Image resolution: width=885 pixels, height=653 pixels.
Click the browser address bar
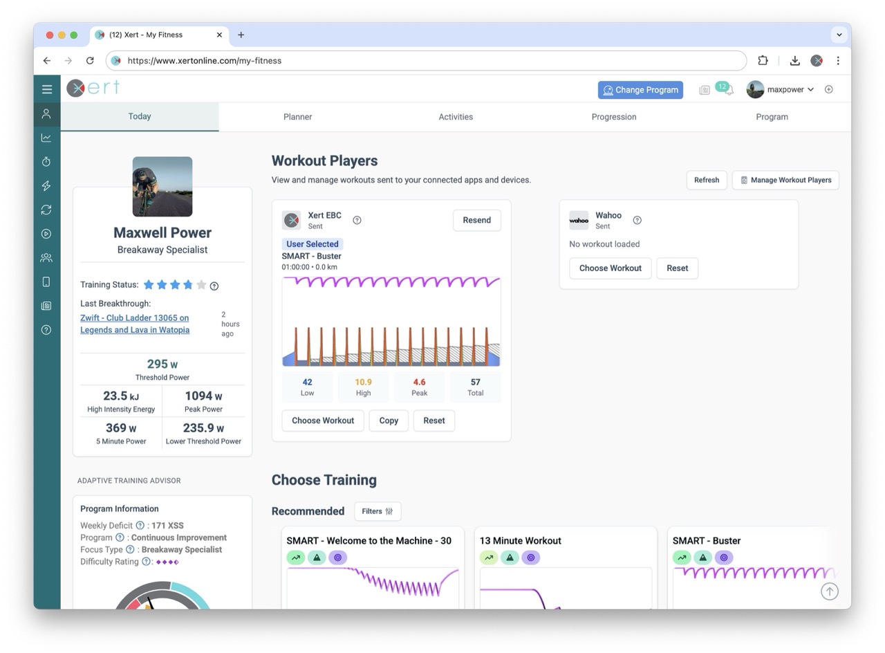(425, 61)
